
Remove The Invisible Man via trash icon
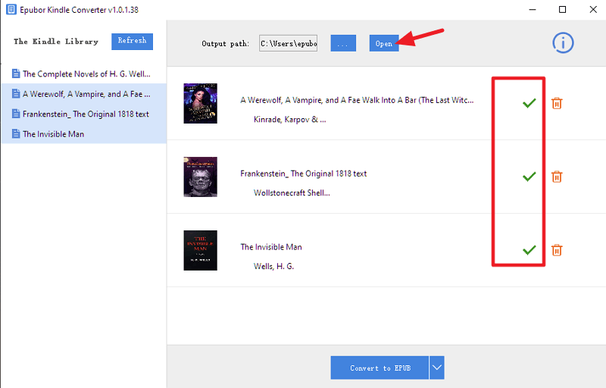[557, 250]
